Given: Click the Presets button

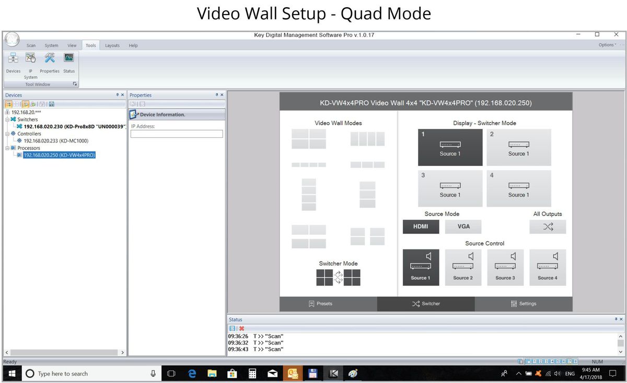Looking at the screenshot, I should (x=320, y=303).
